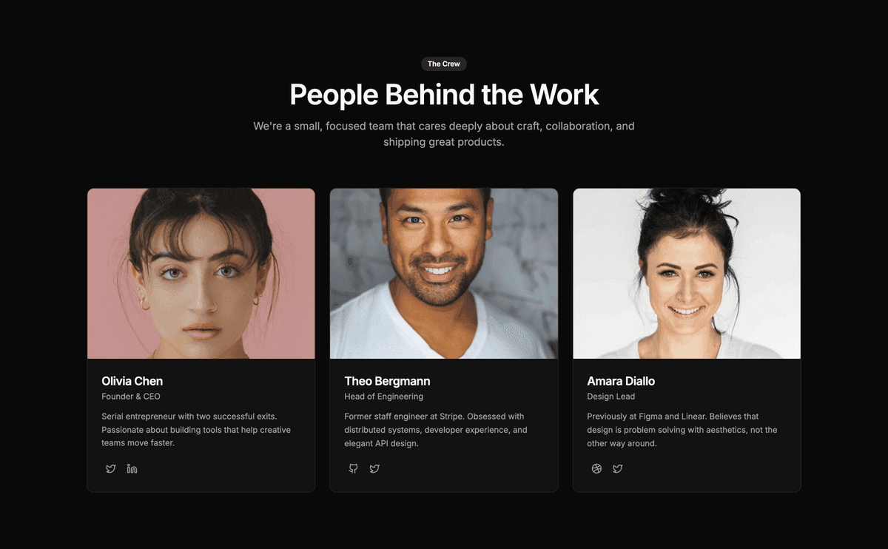Click the "Founder & CEO" role label
Viewport: 888px width, 549px height.
(131, 397)
